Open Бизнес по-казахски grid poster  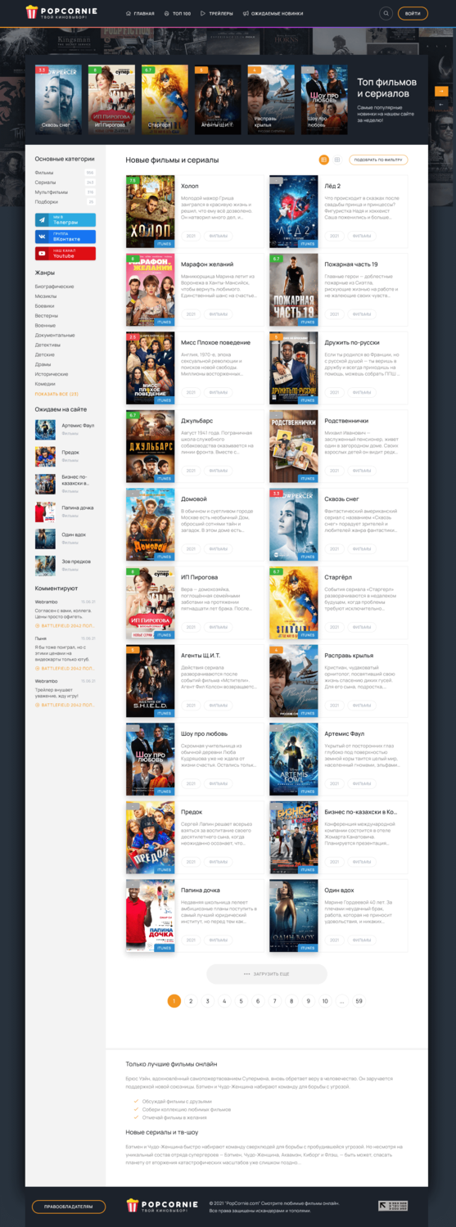294,838
